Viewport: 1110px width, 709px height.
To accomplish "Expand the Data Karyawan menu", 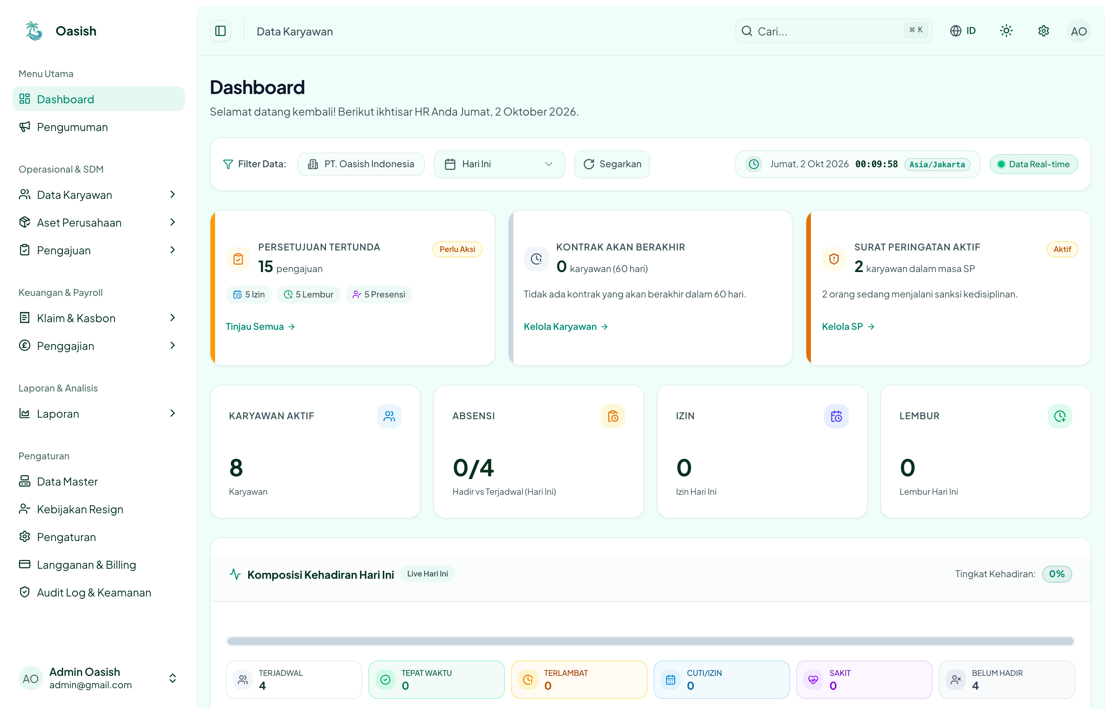I will 99,195.
